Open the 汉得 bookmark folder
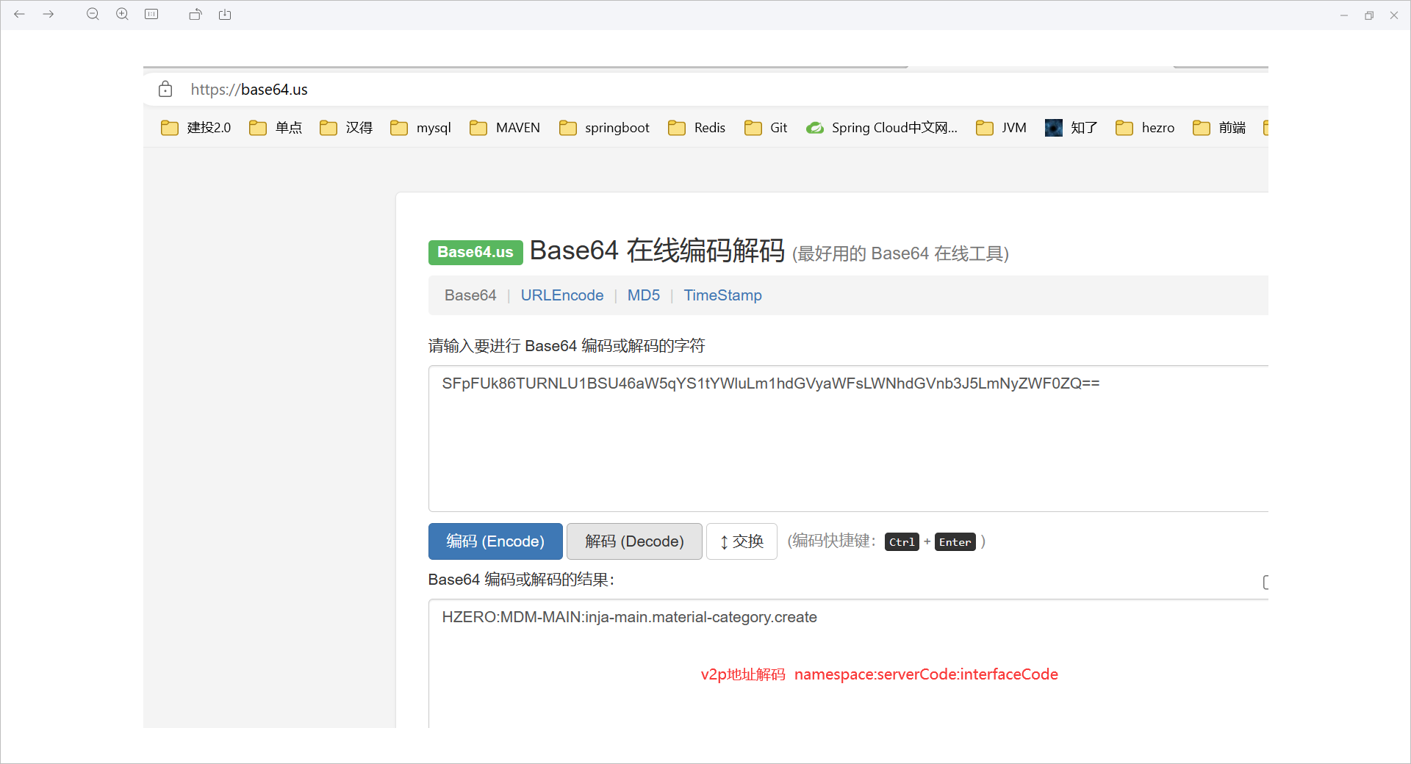The height and width of the screenshot is (764, 1411). coord(346,128)
